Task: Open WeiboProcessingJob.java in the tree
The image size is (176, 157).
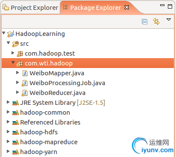Action: click(x=67, y=83)
